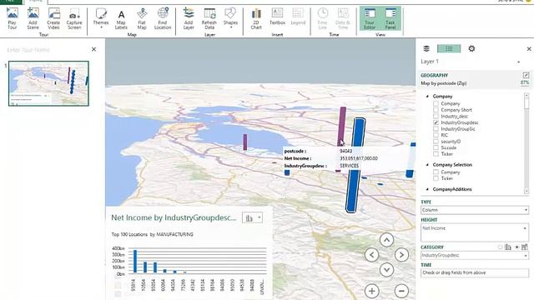Click the Time field drop area

tap(475, 272)
